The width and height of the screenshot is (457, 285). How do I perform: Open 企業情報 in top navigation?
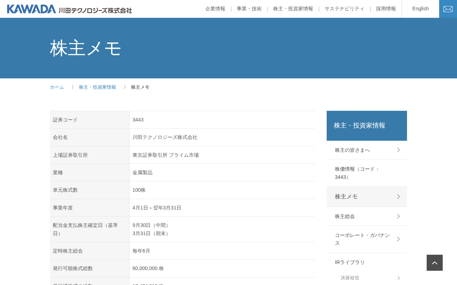pyautogui.click(x=215, y=9)
